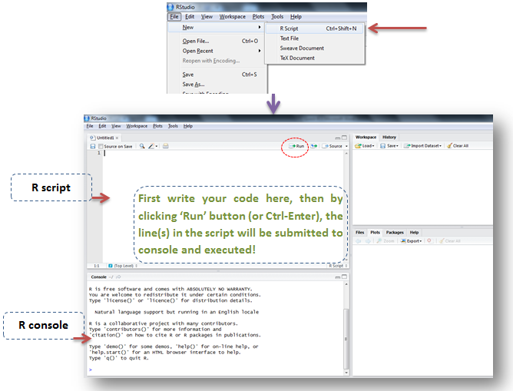Open View menu in the lower RStudio window
Image resolution: width=513 pixels, height=391 pixels.
tap(116, 126)
